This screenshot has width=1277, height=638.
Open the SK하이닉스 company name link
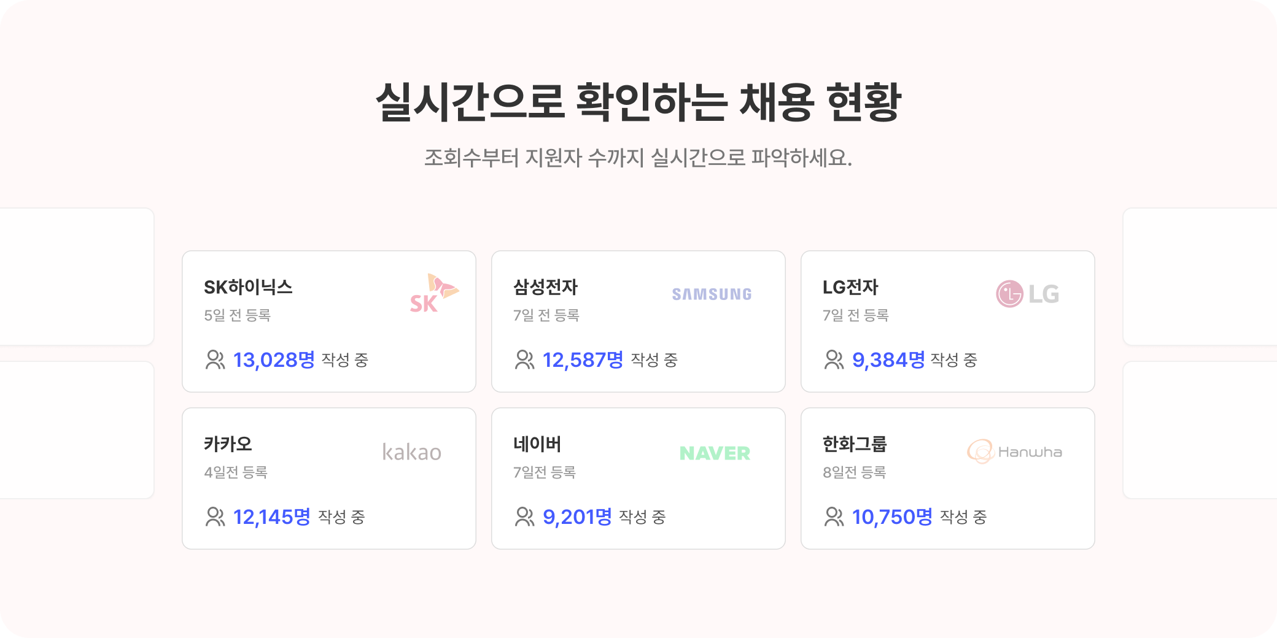tap(248, 287)
